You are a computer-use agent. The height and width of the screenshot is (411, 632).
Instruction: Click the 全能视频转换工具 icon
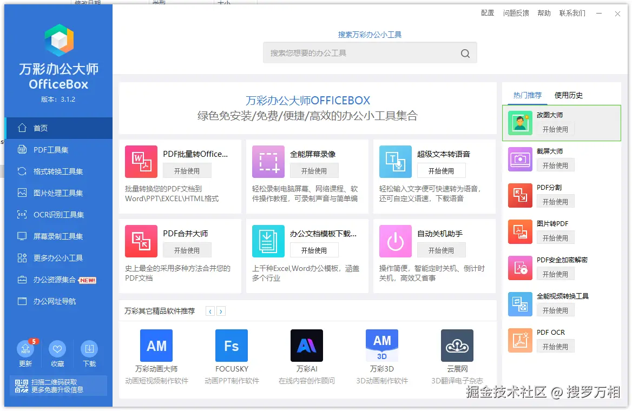(520, 304)
